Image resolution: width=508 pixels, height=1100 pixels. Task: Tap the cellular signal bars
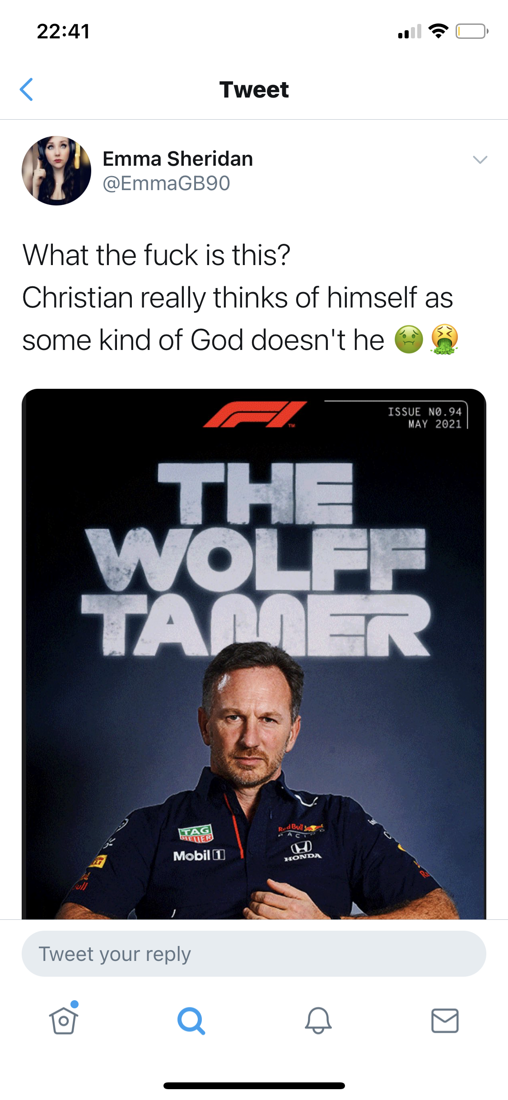pos(410,32)
